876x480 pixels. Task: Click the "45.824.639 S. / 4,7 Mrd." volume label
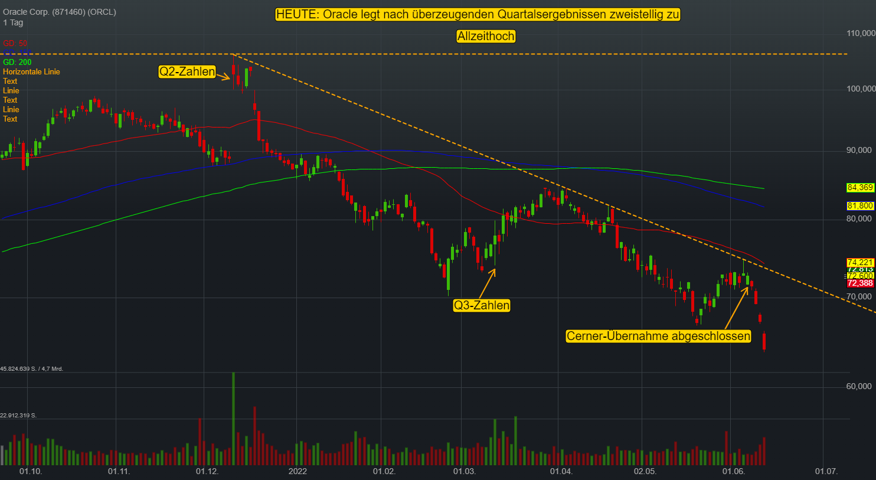coord(32,369)
